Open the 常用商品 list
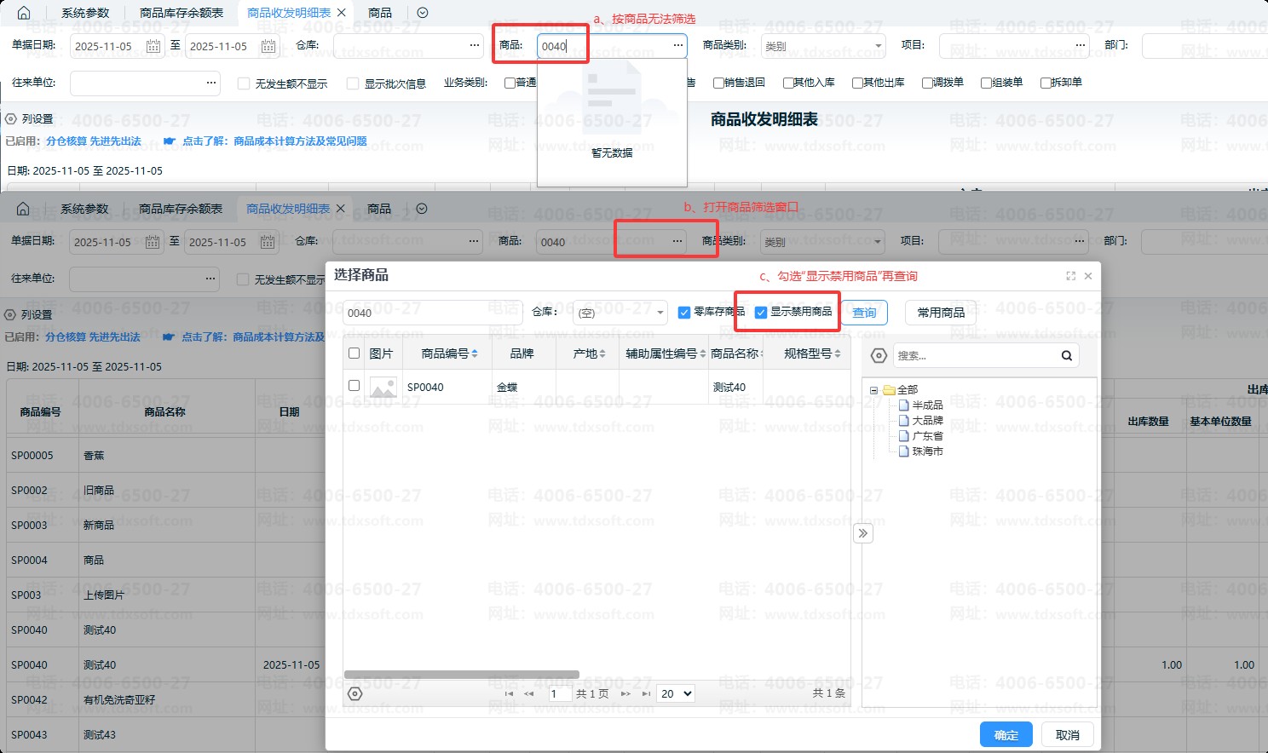This screenshot has height=753, width=1268. coord(941,313)
